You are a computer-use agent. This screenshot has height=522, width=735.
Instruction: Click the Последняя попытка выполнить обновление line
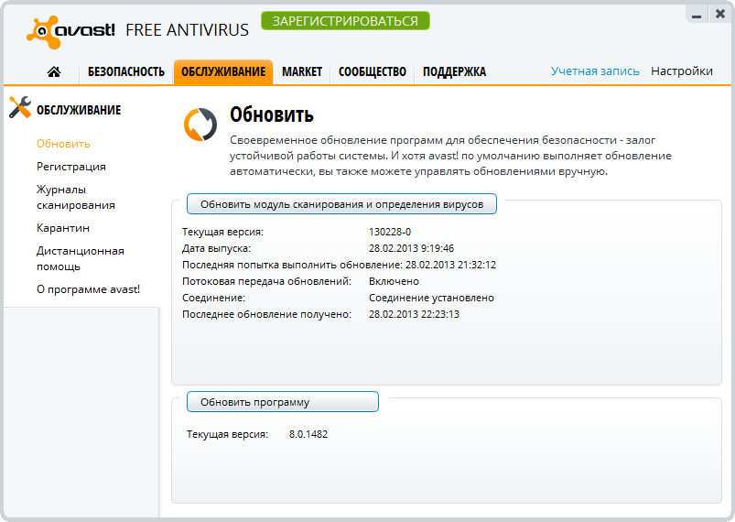click(339, 265)
